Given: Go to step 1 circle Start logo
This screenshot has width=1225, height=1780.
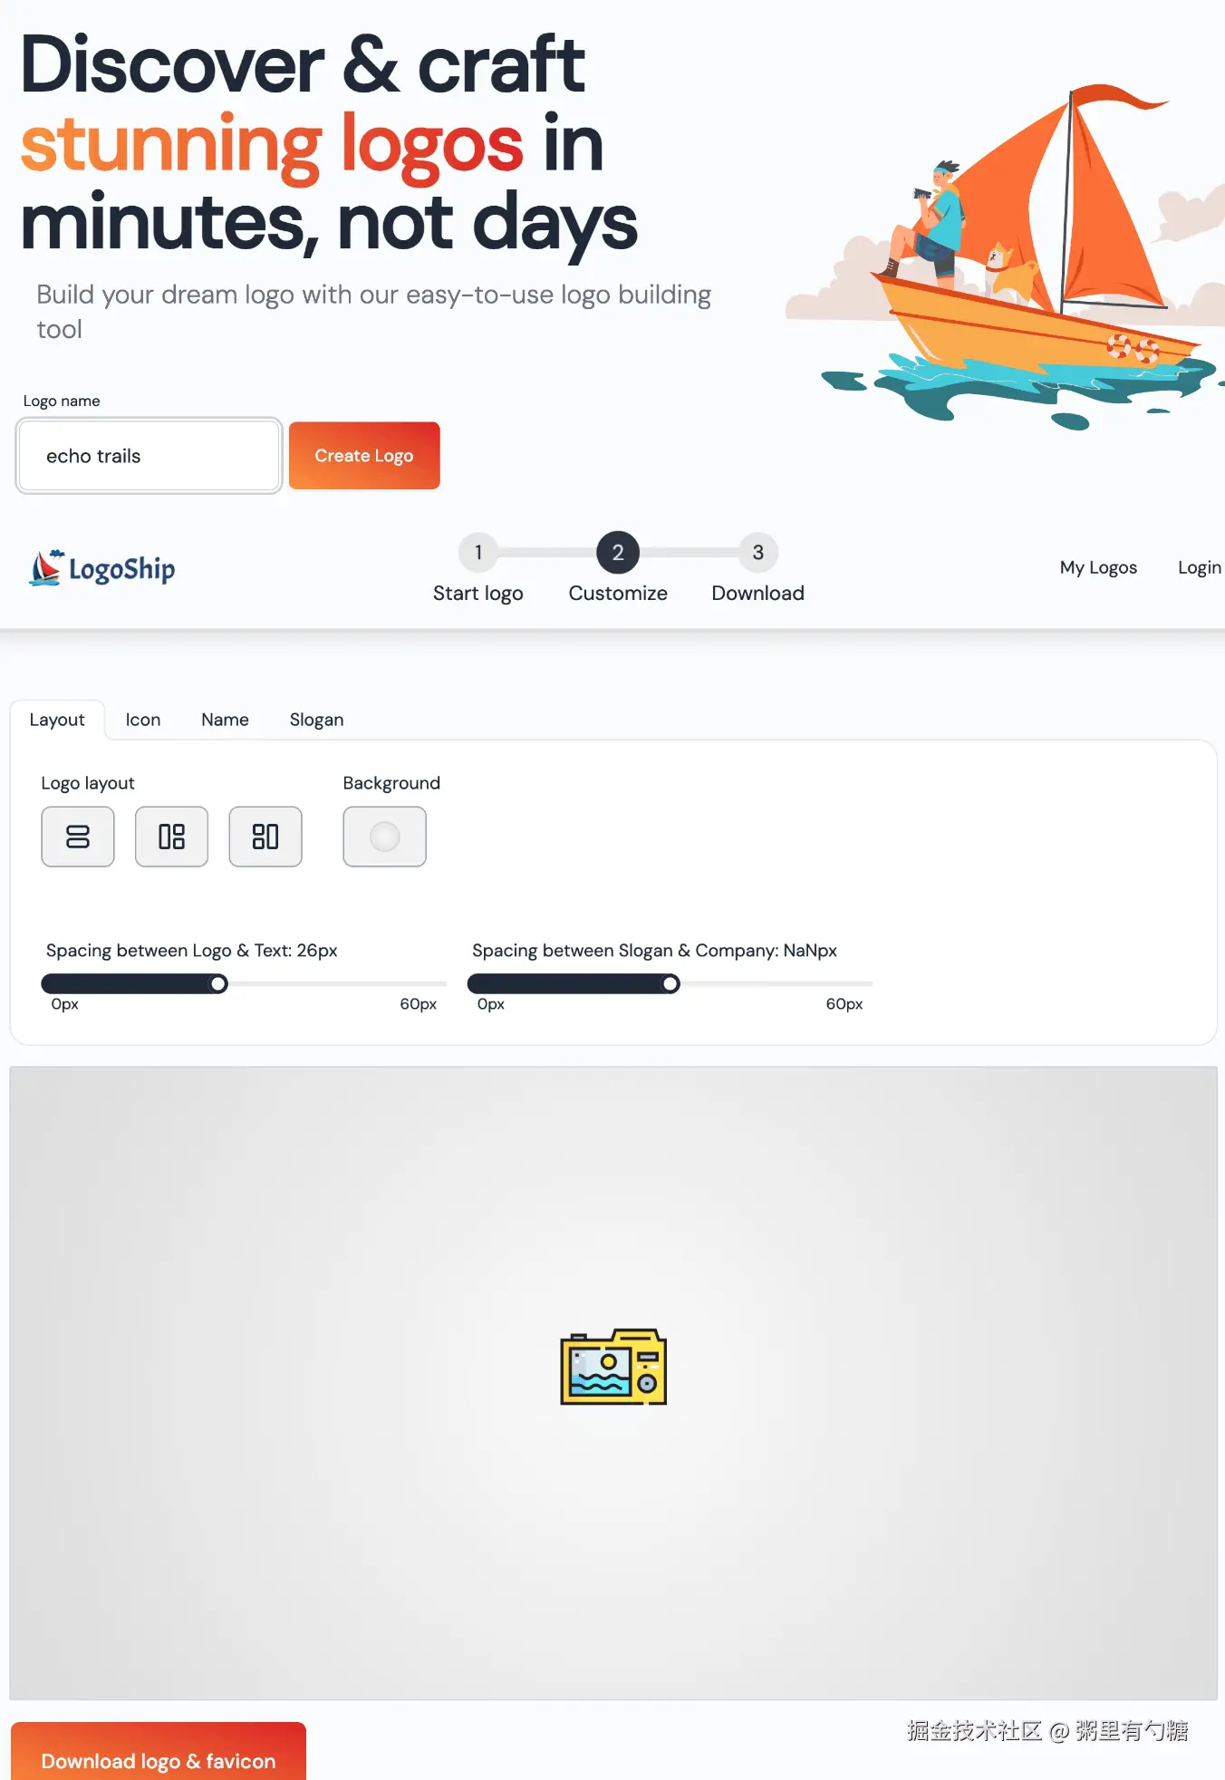Looking at the screenshot, I should [478, 552].
